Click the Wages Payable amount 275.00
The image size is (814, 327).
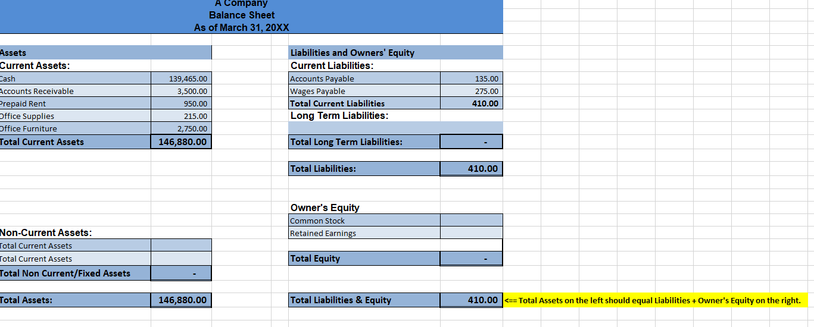click(x=472, y=91)
